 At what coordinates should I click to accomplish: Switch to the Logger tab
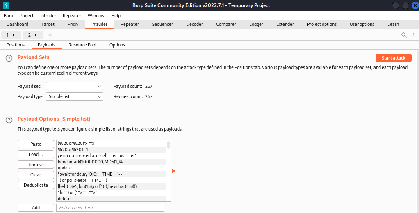(x=256, y=24)
